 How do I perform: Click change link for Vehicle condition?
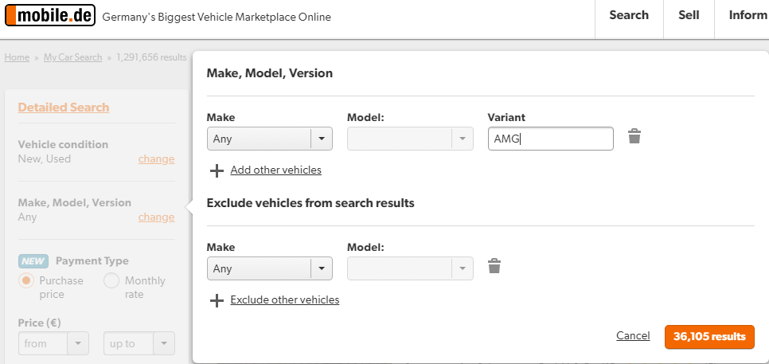point(156,159)
